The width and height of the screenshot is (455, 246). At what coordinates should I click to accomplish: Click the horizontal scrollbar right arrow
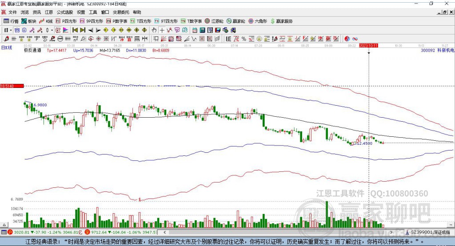391,232
